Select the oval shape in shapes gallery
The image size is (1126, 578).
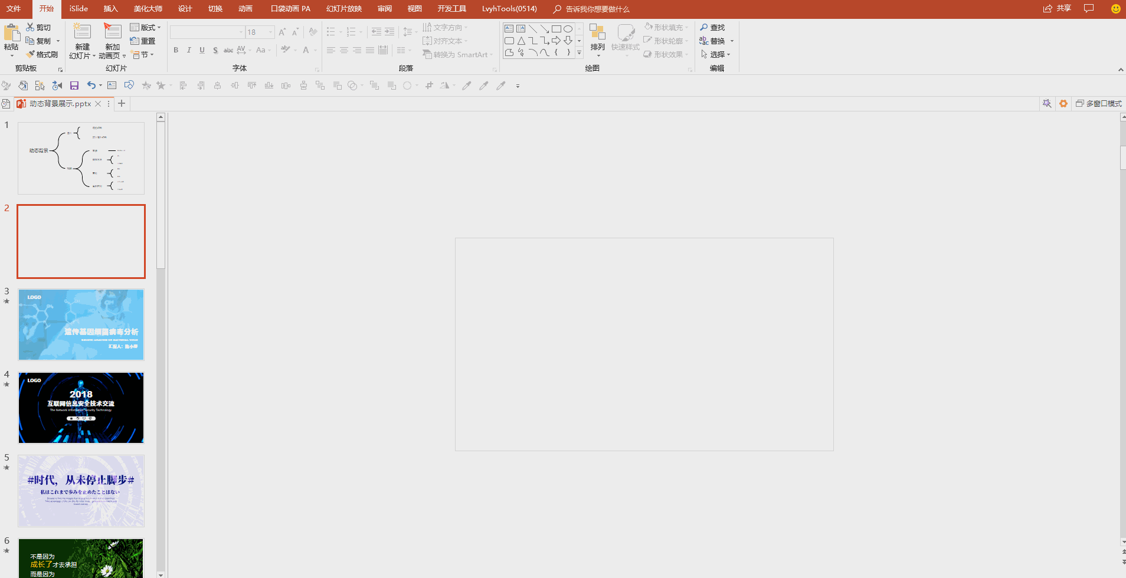click(568, 28)
